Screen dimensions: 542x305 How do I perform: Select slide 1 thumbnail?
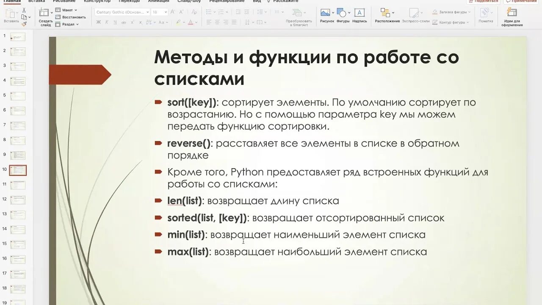[x=18, y=37]
